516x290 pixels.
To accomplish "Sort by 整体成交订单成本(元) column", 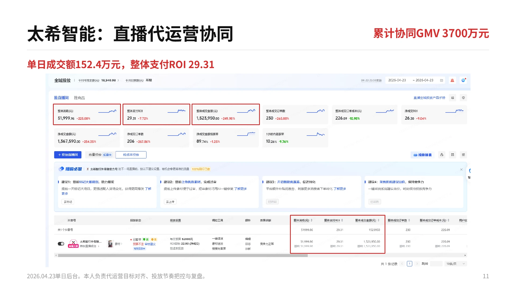I will [448, 220].
